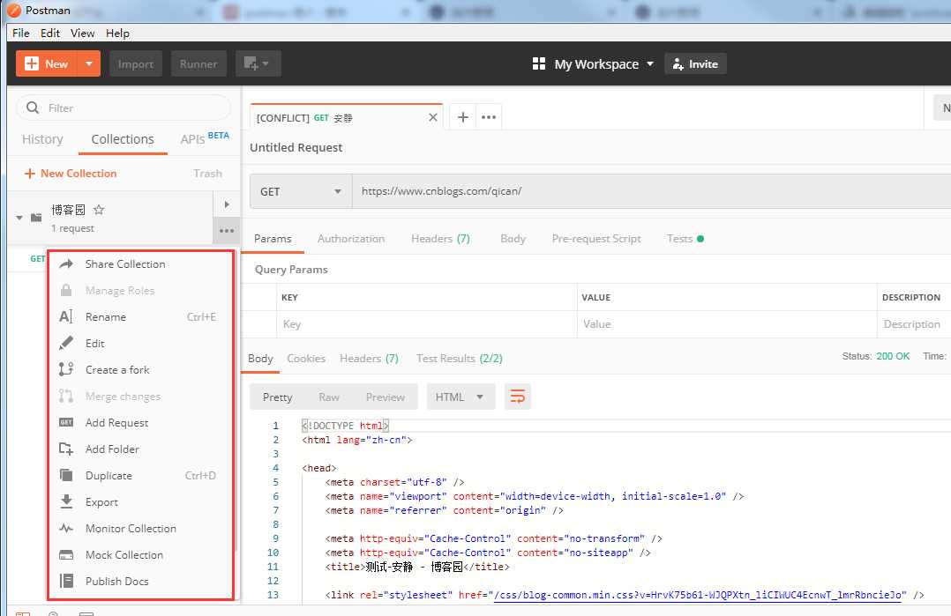Viewport: 951px width, 616px height.
Task: Click the Add Folder icon
Action: point(66,449)
